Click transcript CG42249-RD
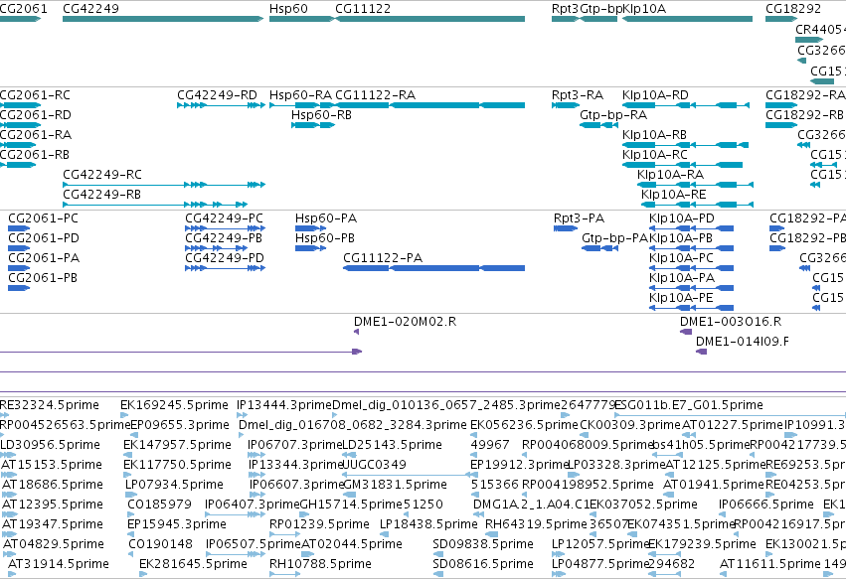This screenshot has width=846, height=579. pyautogui.click(x=222, y=105)
